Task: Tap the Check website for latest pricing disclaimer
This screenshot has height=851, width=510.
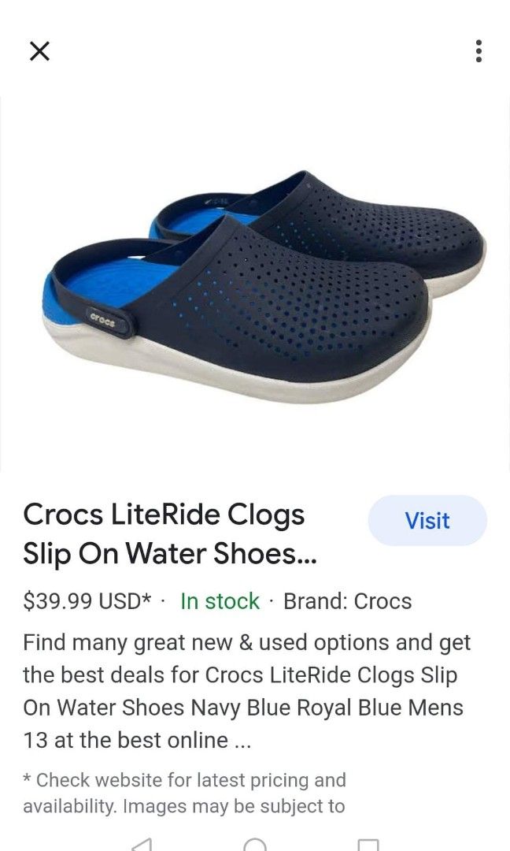Action: (184, 793)
